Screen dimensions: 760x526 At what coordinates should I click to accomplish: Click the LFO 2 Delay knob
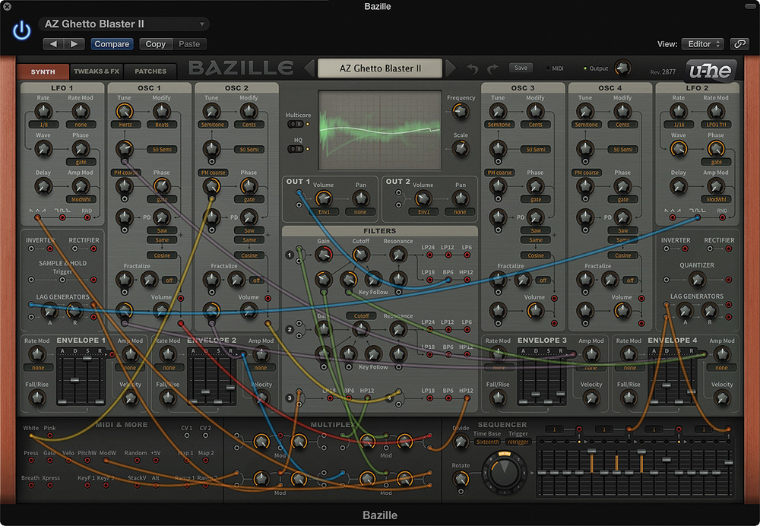(x=679, y=186)
